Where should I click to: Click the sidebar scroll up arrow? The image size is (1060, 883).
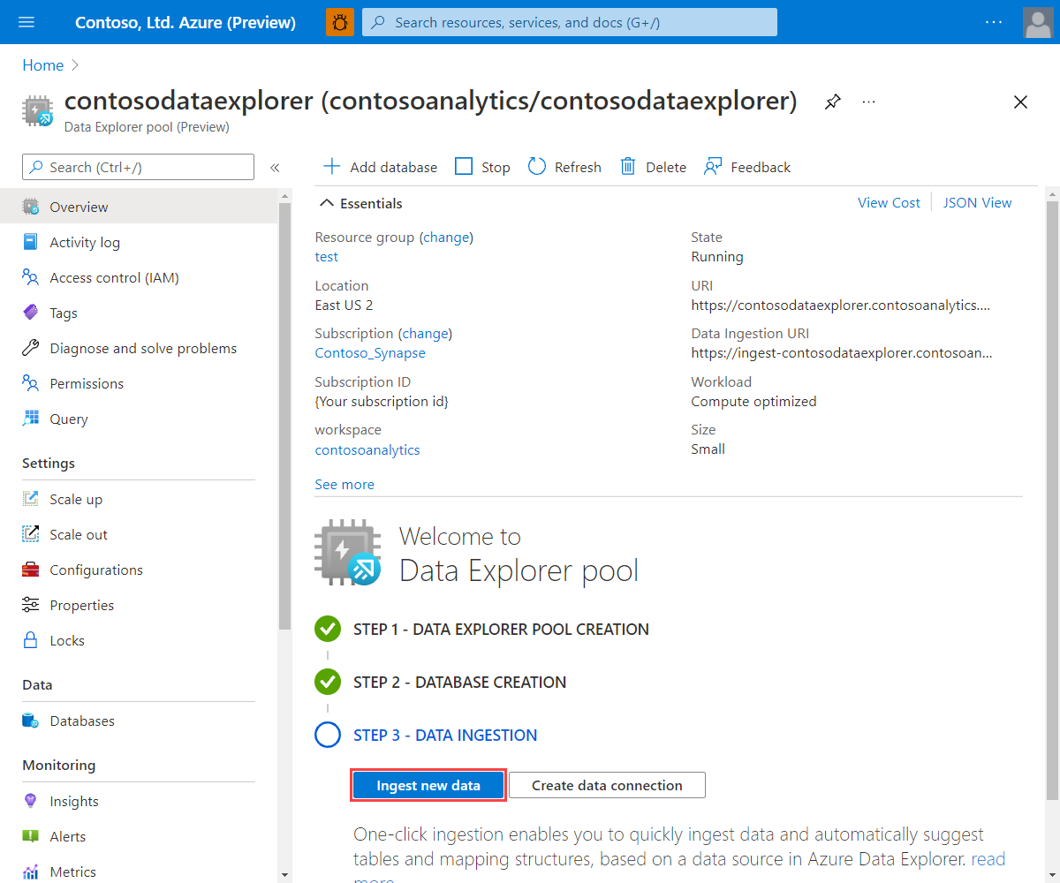click(x=284, y=196)
